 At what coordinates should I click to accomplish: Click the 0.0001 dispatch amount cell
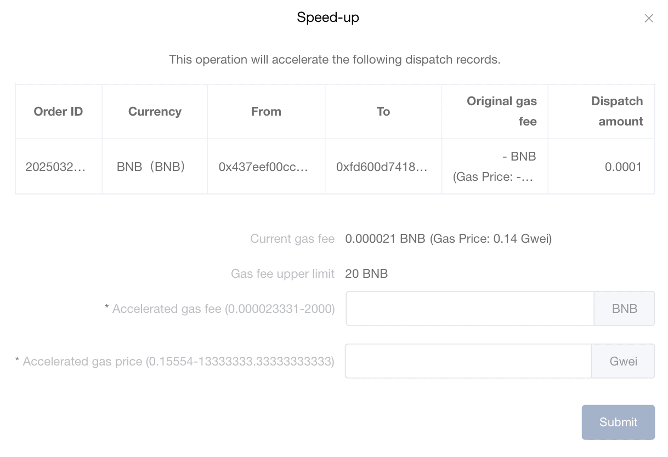[623, 167]
